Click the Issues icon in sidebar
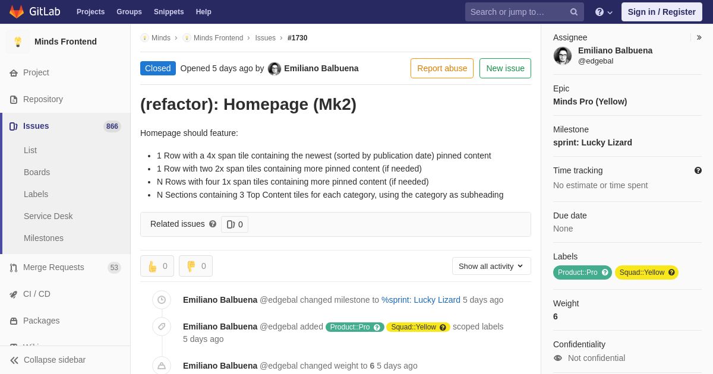Image resolution: width=713 pixels, height=374 pixels. point(14,126)
